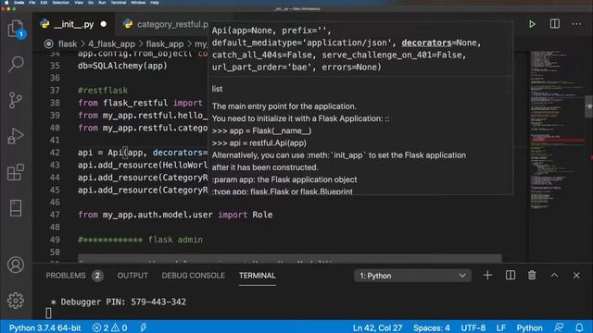Change 'Spaces: 4' indentation setting
Viewport: 593px width, 333px height.
432,327
